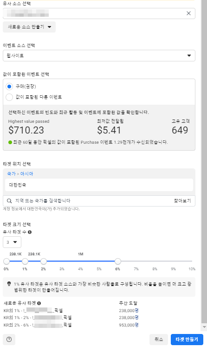Select 값이 포함된 다른 이벤트 radio option
Image resolution: width=207 pixels, height=347 pixels.
point(9,97)
